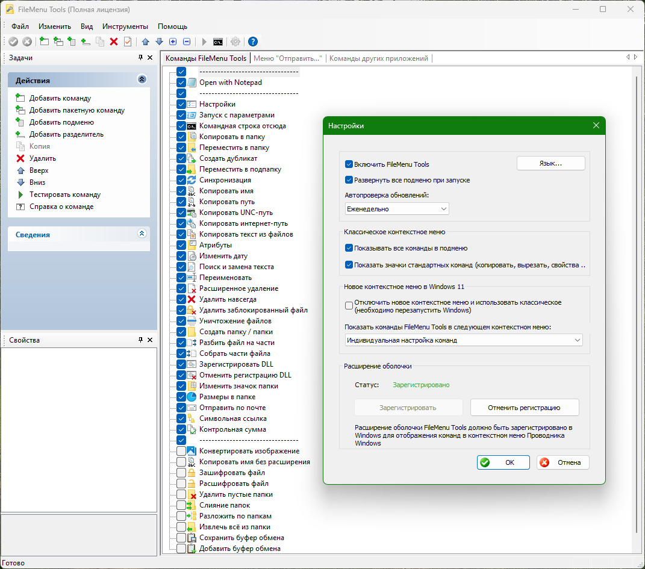Click the red X delete icon in toolbar
Screen dimensions: 645x569
coord(114,42)
